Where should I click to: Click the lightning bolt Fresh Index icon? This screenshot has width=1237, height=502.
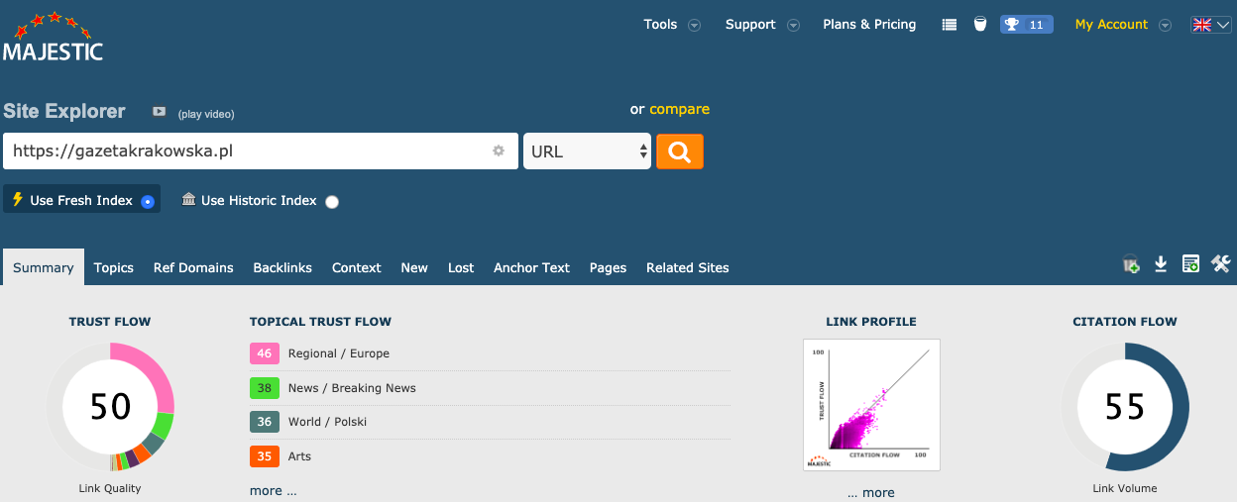click(x=17, y=199)
